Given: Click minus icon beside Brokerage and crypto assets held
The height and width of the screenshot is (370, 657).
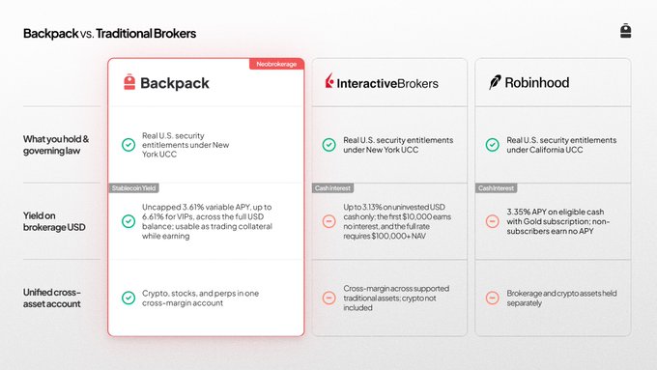Looking at the screenshot, I should click(493, 298).
